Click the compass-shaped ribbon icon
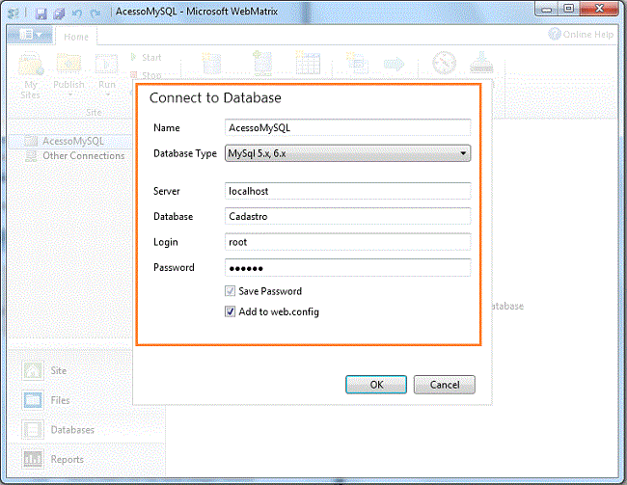This screenshot has height=485, width=627. [x=444, y=64]
